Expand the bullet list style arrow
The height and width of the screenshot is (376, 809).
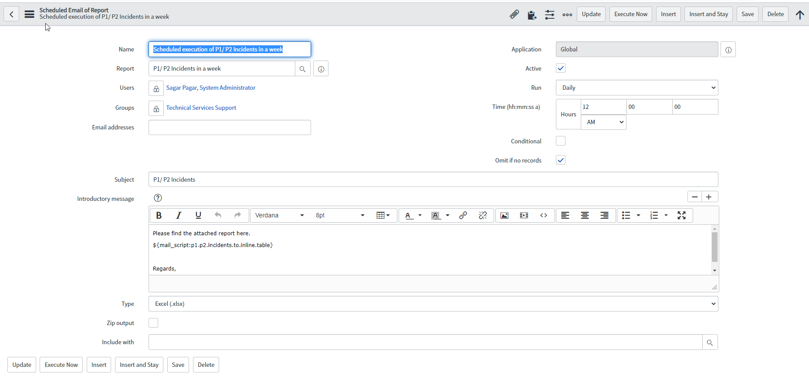point(638,215)
